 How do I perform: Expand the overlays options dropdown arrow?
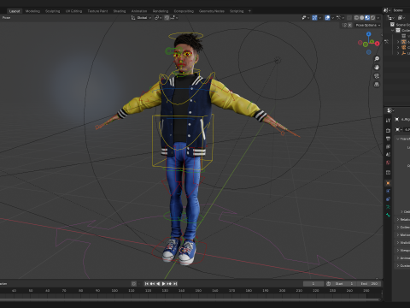[332, 18]
